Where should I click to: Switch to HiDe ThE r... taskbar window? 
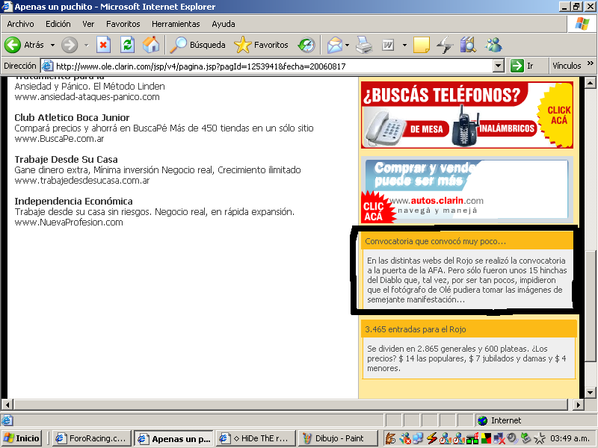tap(256, 438)
